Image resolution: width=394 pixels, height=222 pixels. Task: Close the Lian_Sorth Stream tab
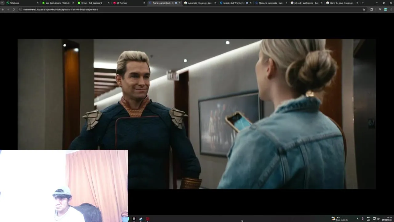coord(73,3)
